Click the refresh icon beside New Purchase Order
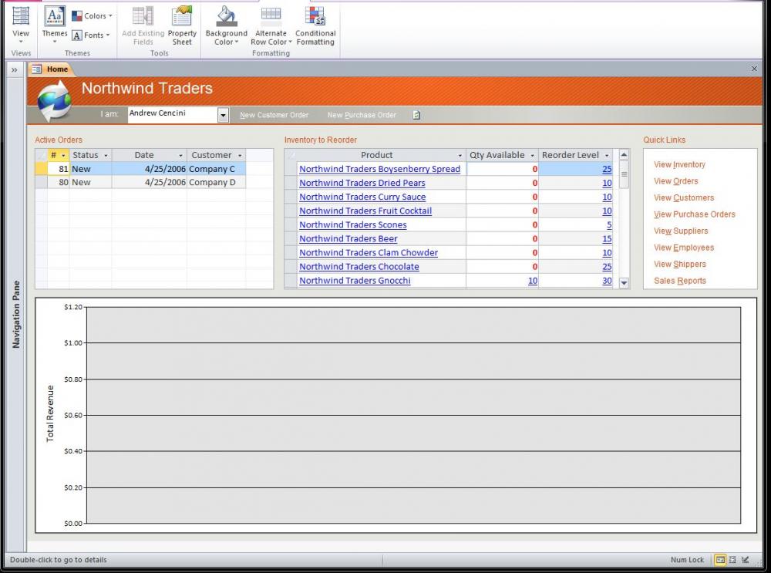 (416, 115)
